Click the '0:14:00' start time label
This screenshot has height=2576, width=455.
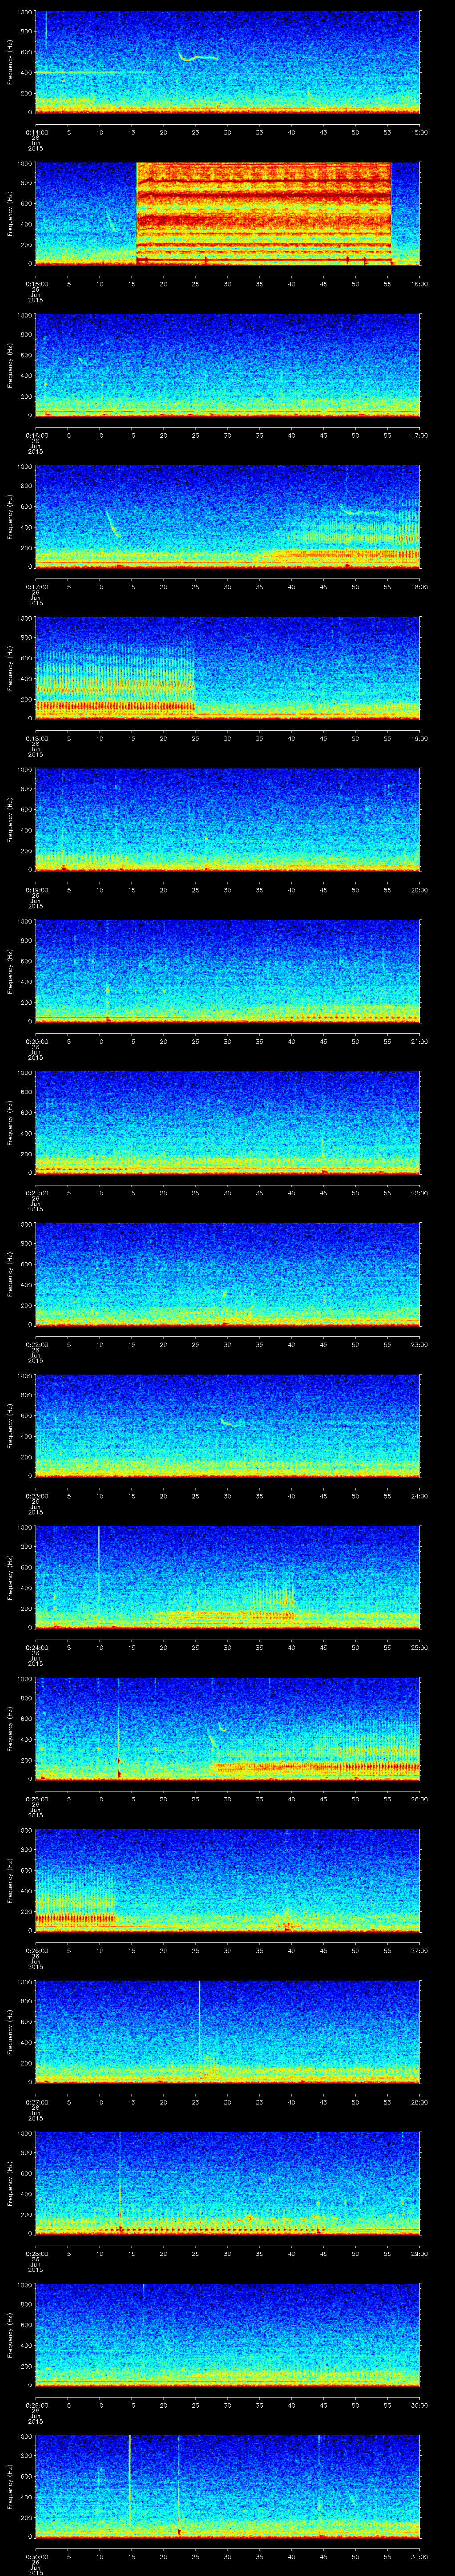pyautogui.click(x=37, y=131)
